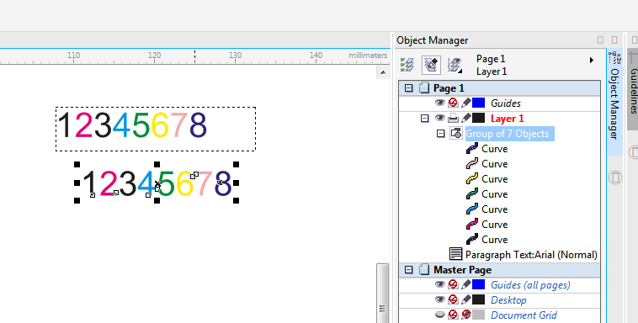Click the blue Guides layer color swatch
638x323 pixels.
coord(478,103)
